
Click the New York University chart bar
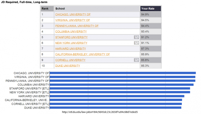pos(120,92)
